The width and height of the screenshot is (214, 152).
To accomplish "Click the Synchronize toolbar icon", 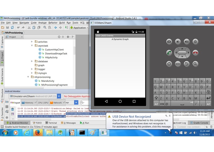I will (x=12, y=27).
